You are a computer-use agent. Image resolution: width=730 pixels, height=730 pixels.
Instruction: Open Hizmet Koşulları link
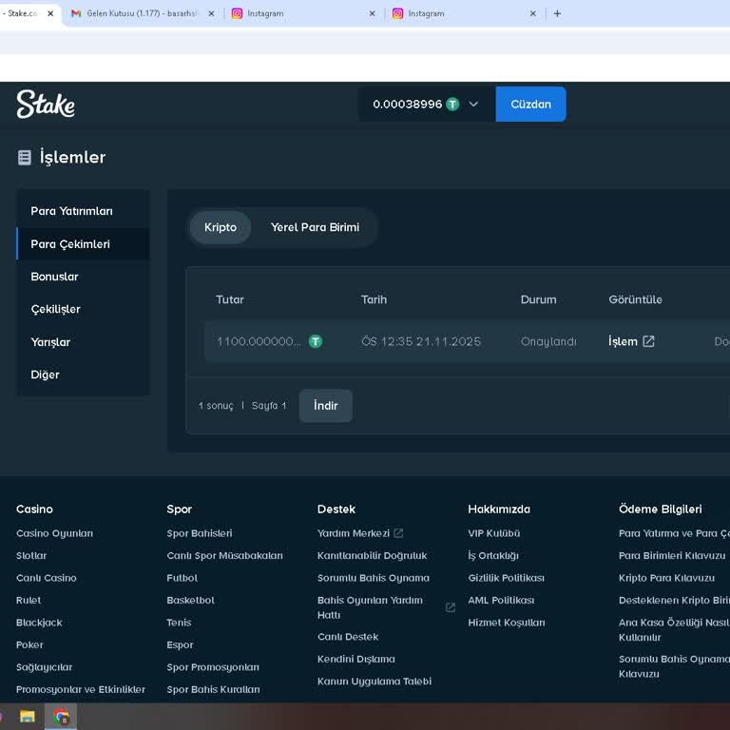tap(506, 623)
